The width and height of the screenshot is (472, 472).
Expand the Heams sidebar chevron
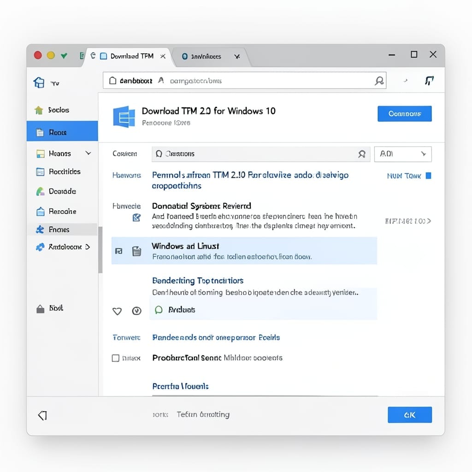point(88,153)
